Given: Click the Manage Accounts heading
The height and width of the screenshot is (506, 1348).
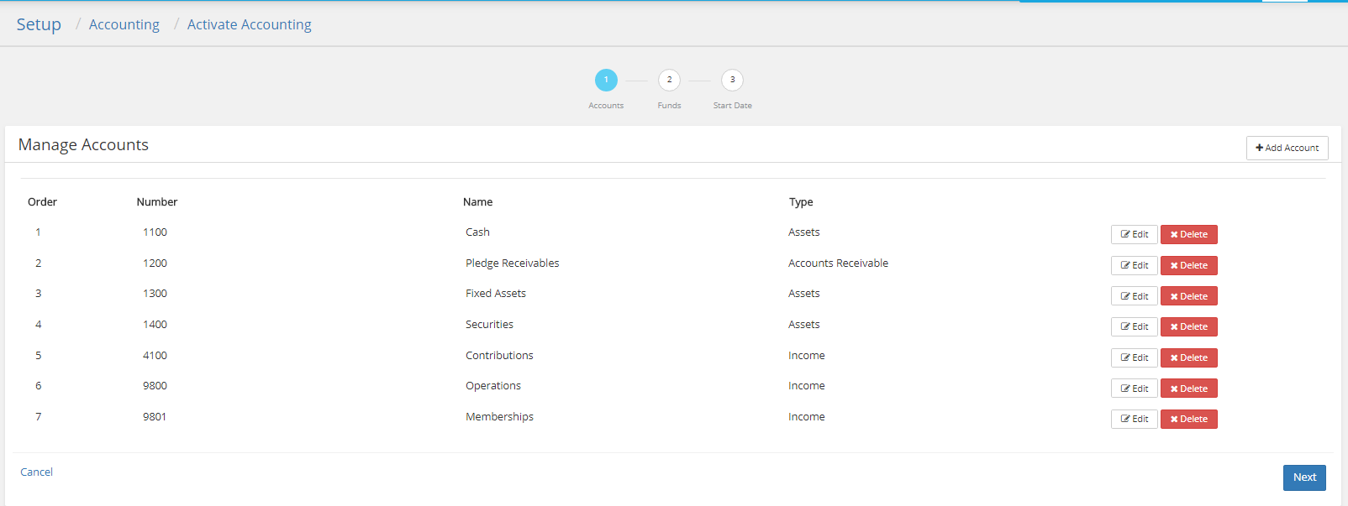Looking at the screenshot, I should click(83, 144).
